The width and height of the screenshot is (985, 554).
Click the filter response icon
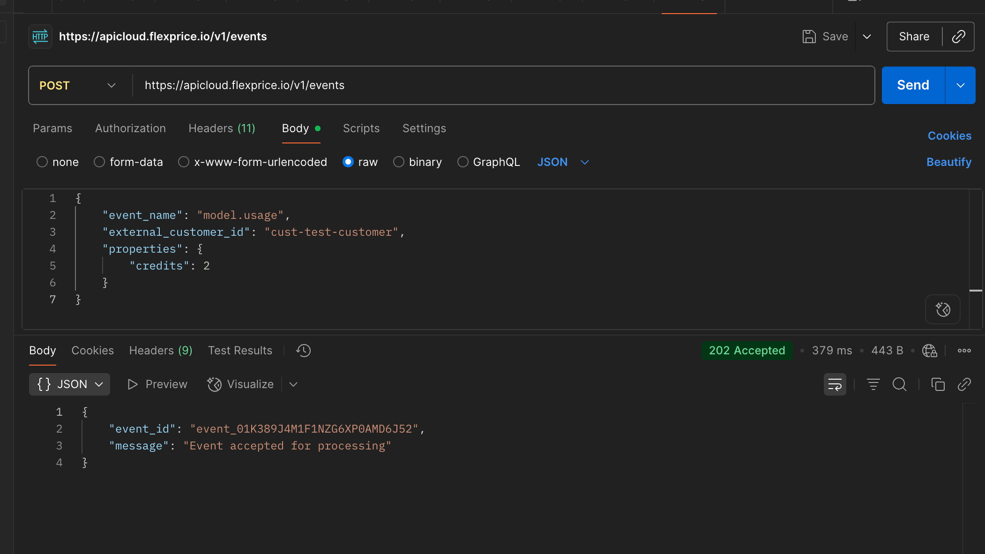click(873, 384)
